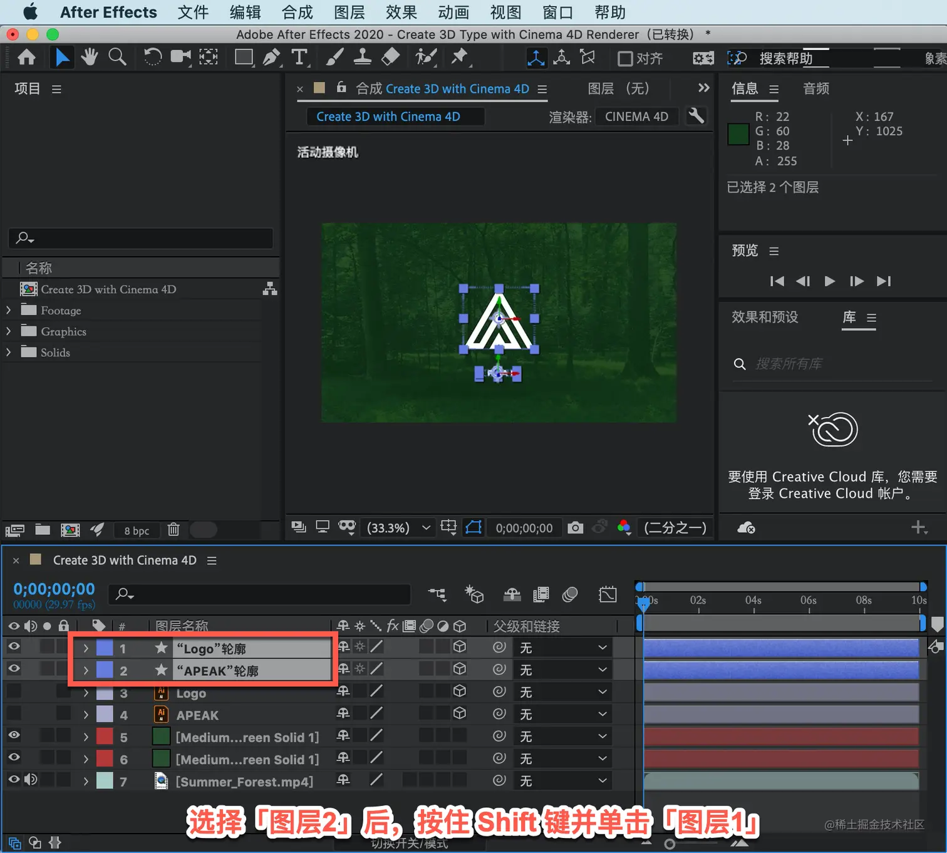Select the Unified Camera tool
947x853 pixels.
click(x=180, y=58)
